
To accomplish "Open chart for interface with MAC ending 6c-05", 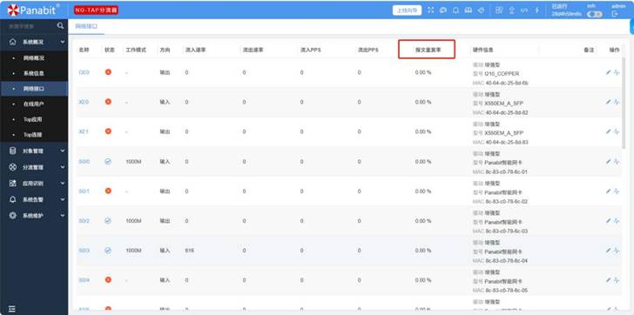I will point(617,280).
